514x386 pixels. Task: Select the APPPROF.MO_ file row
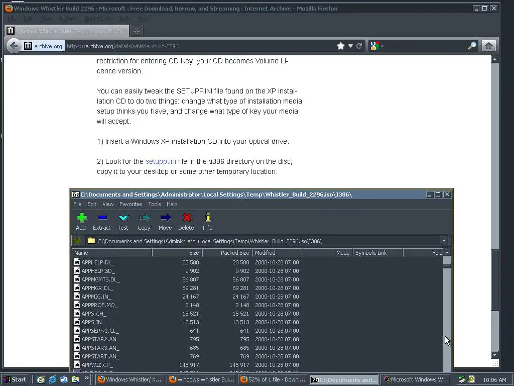(258, 305)
